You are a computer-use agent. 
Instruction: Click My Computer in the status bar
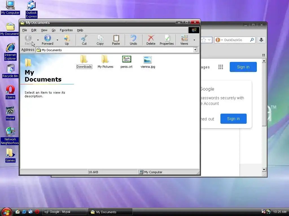(x=151, y=172)
